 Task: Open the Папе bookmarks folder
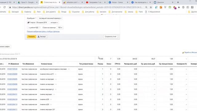pos(139,12)
